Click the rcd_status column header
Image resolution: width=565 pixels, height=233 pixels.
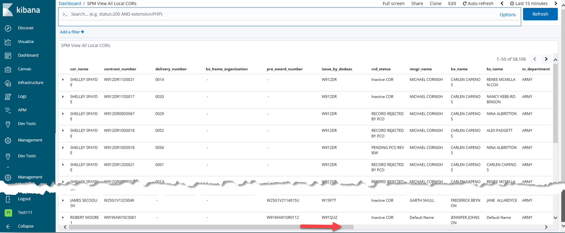pyautogui.click(x=381, y=69)
